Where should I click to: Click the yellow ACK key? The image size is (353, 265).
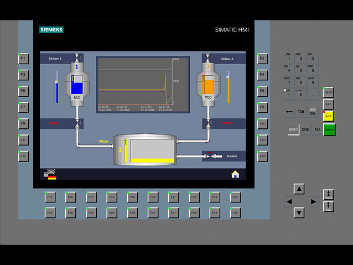(x=328, y=116)
